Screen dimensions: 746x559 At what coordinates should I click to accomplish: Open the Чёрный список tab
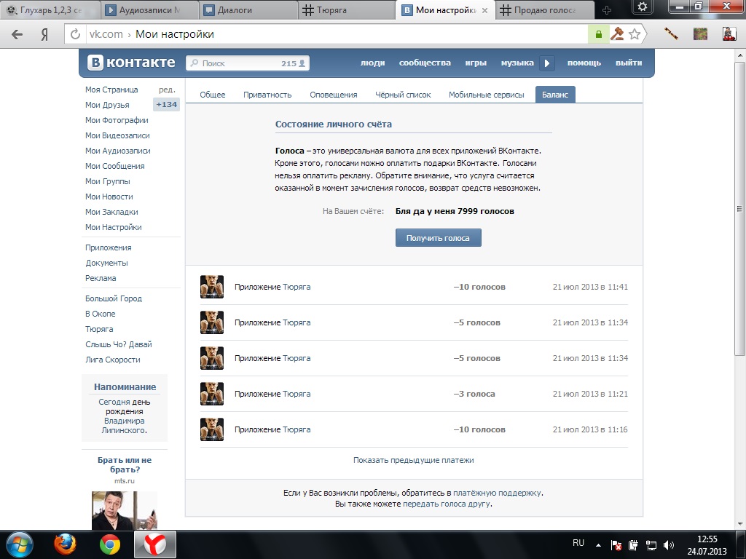click(403, 95)
